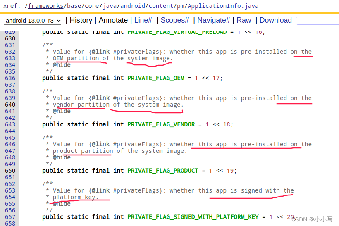Click the Navigate# link

[213, 20]
